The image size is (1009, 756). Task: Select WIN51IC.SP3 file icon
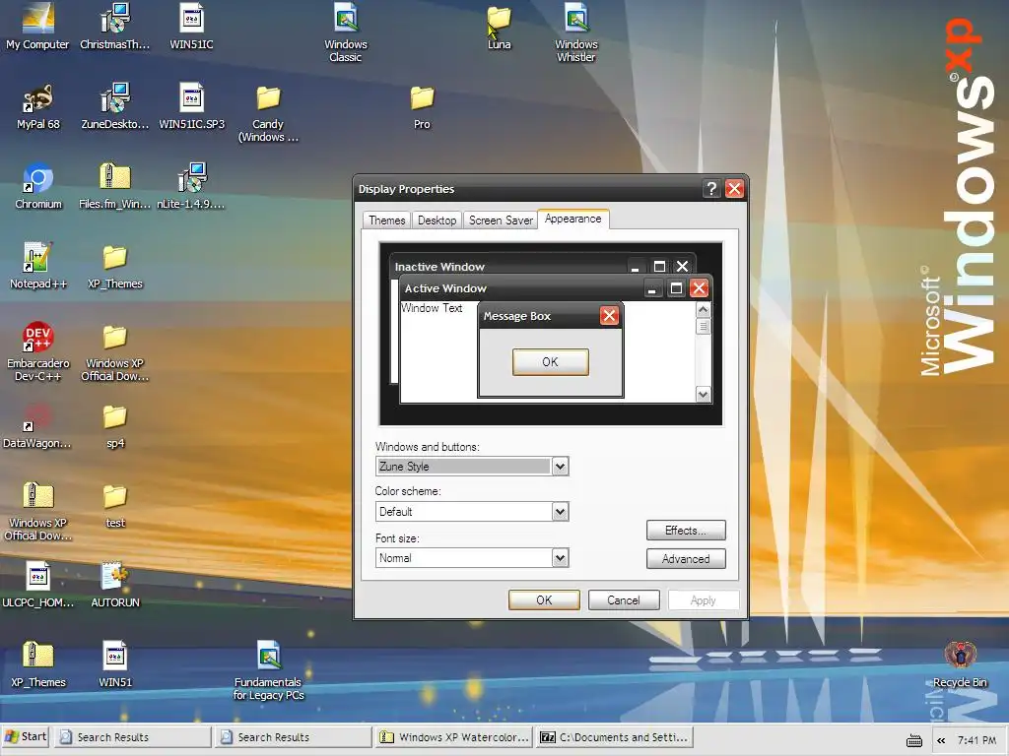point(192,106)
